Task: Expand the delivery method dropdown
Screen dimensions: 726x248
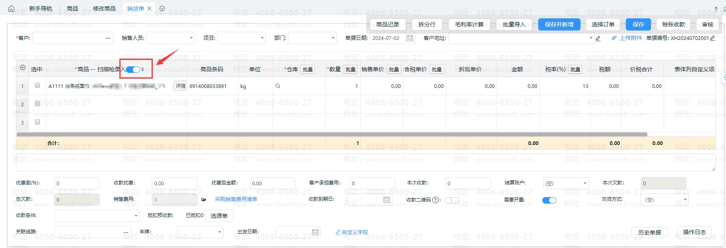Action: (685, 200)
